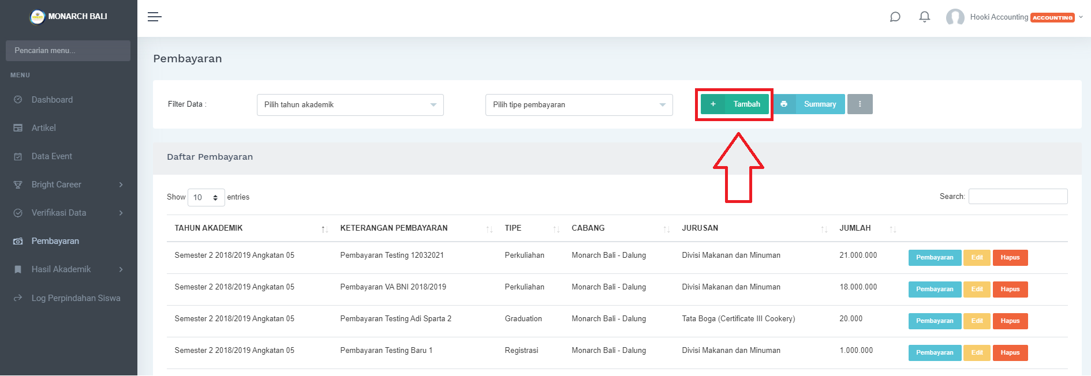
Task: Click the Dashboard icon in sidebar
Action: pos(18,100)
